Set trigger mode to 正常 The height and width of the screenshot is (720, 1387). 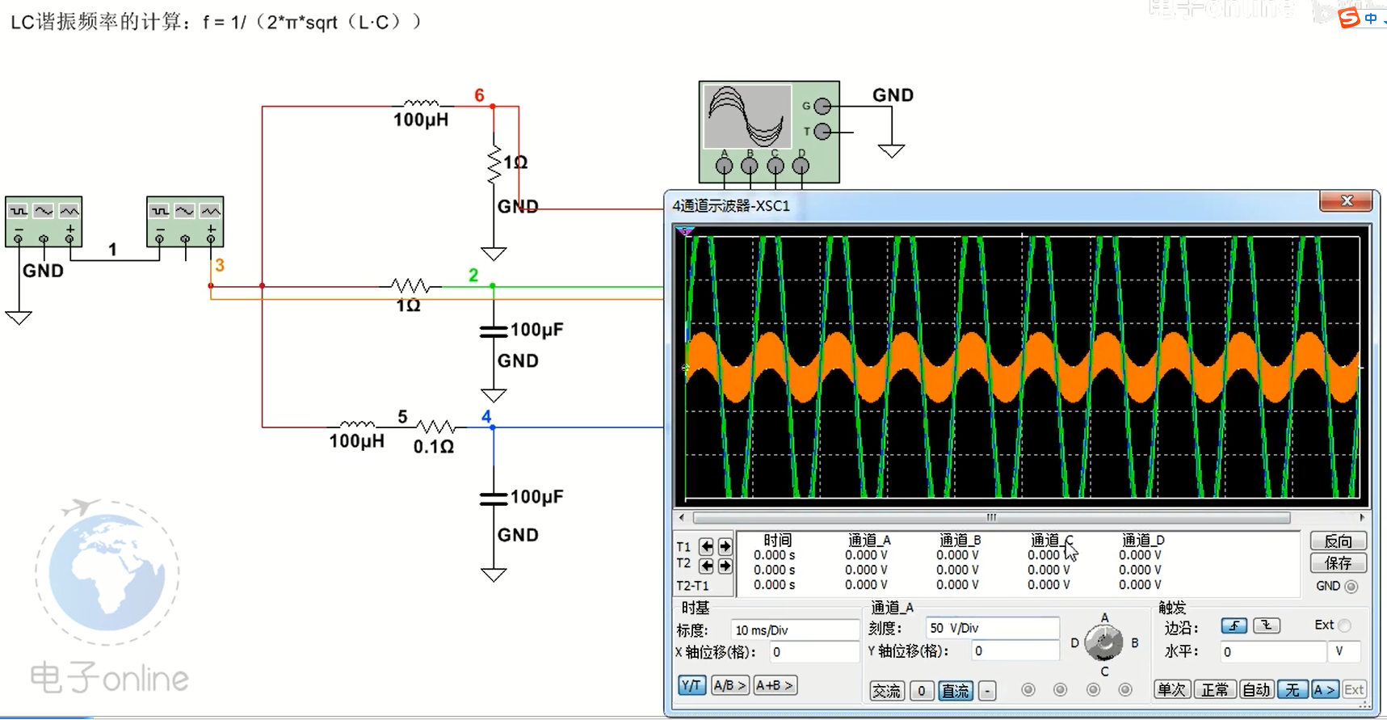click(1214, 689)
